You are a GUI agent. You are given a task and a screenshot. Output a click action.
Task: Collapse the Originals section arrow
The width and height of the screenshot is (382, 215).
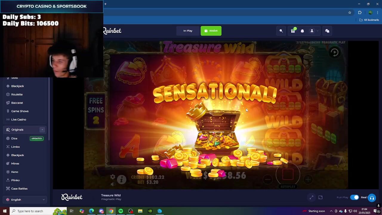pyautogui.click(x=42, y=130)
